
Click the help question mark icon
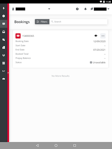[77, 9]
